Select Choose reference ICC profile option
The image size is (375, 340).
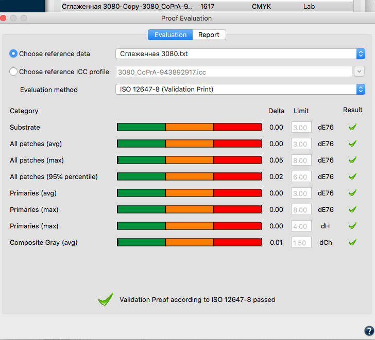click(x=13, y=71)
